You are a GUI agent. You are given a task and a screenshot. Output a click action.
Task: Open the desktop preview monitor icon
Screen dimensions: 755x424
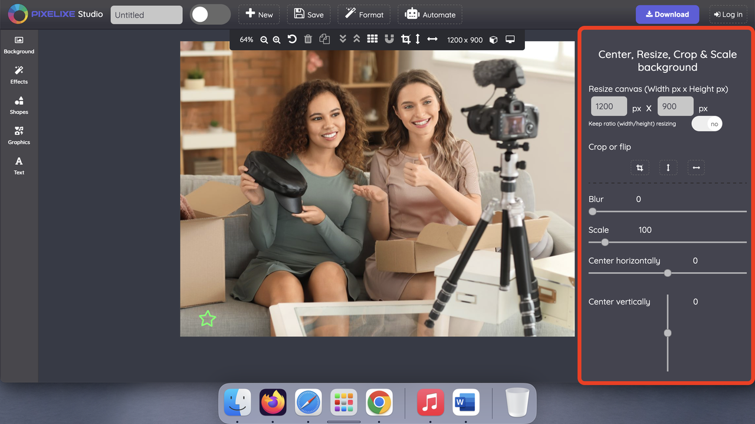(510, 39)
